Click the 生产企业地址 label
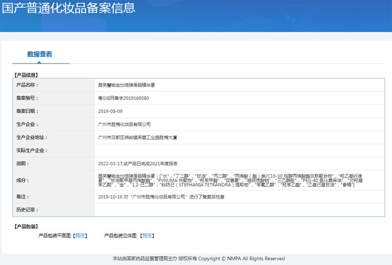 tap(32, 137)
